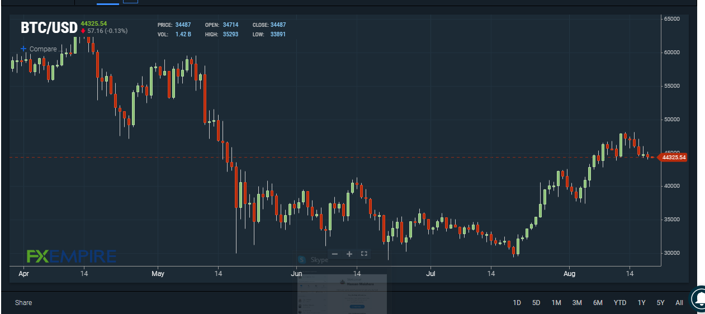Click the Jun label on the date axis
Image resolution: width=705 pixels, height=314 pixels.
coord(296,274)
